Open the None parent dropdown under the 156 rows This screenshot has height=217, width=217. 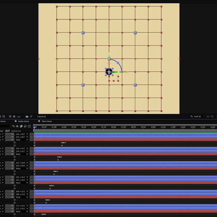click(x=22, y=140)
